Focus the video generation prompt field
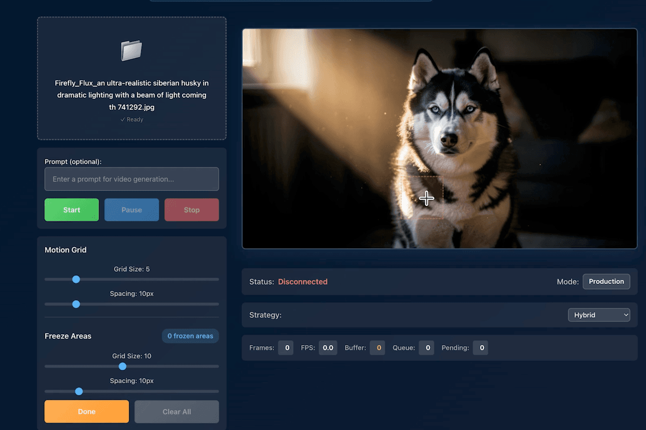 click(x=131, y=179)
